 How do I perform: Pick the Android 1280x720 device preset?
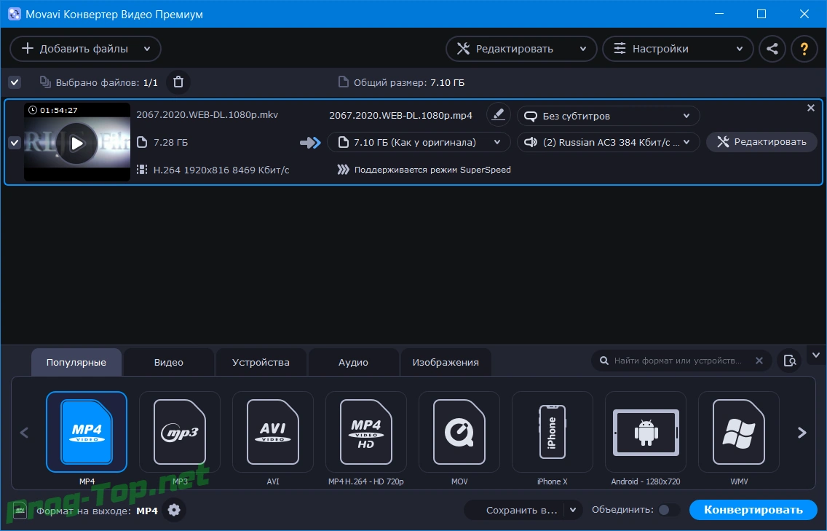646,432
